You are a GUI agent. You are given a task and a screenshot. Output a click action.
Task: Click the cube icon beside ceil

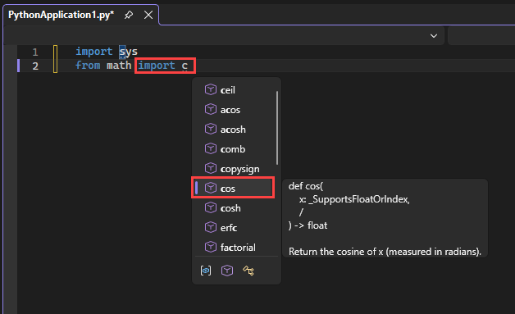click(211, 89)
